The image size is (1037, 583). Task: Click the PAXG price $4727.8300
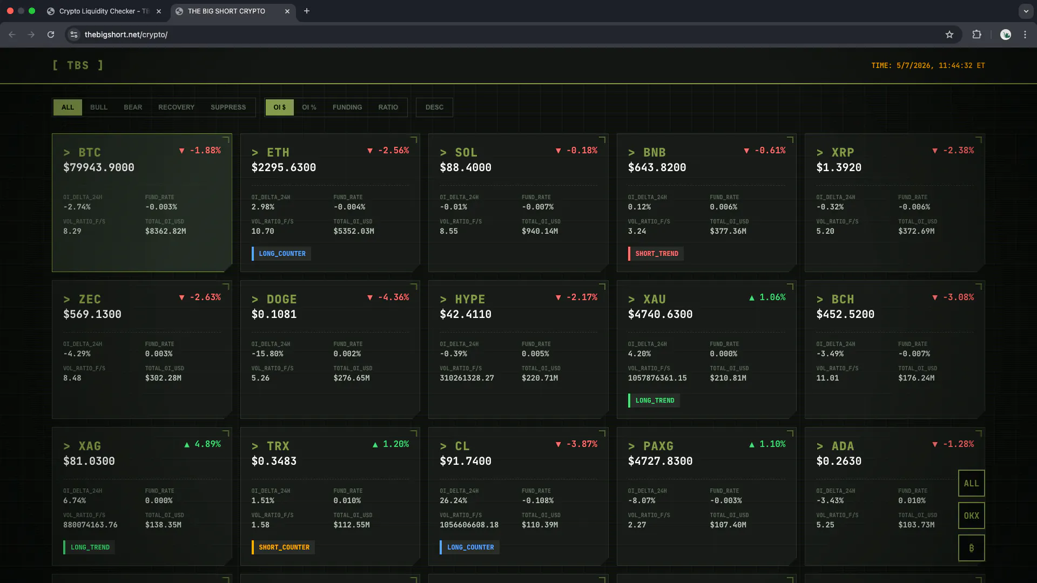[660, 461]
